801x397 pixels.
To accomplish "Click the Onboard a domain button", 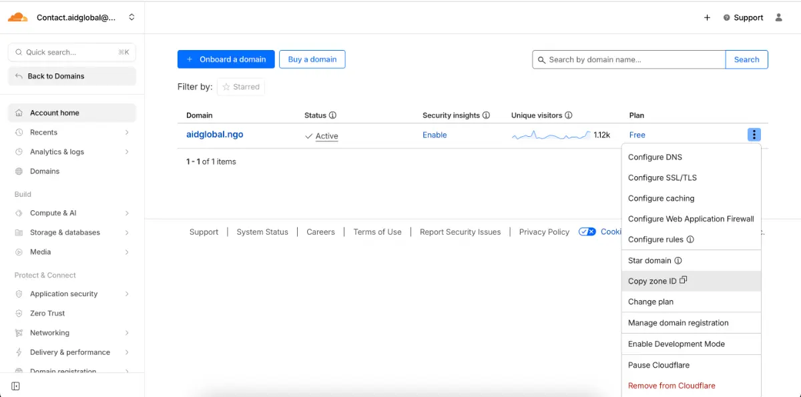I will click(226, 59).
